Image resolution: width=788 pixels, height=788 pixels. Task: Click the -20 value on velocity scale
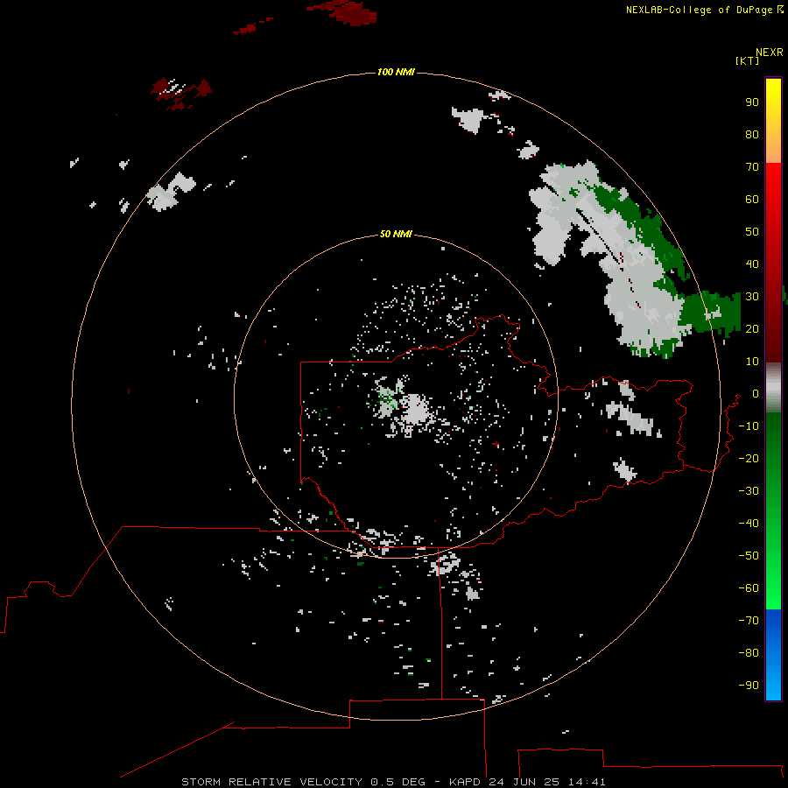pos(749,459)
